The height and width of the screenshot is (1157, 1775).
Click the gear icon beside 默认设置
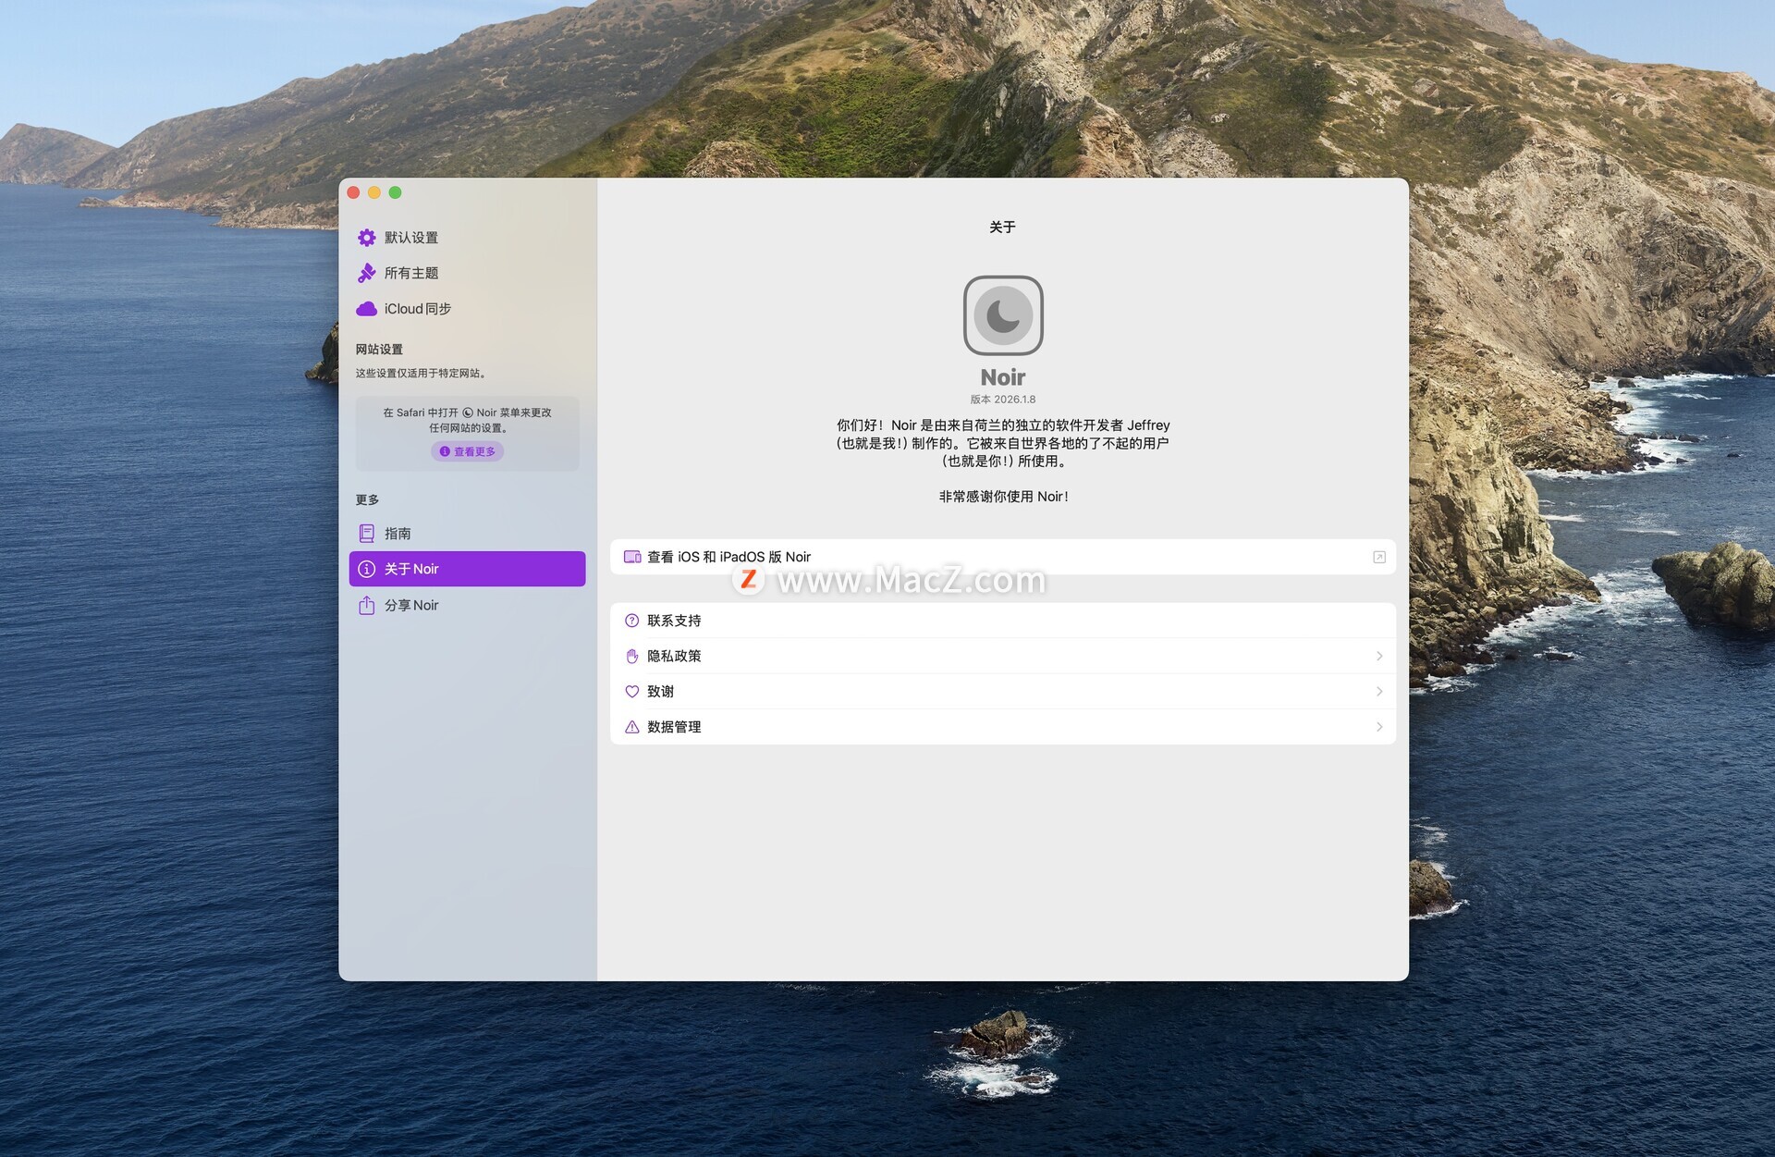point(366,238)
